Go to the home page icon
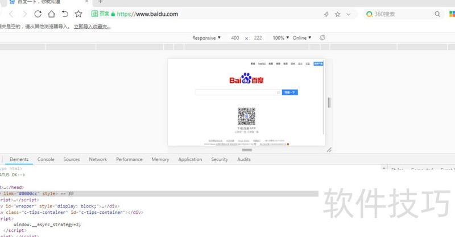 [x=51, y=14]
